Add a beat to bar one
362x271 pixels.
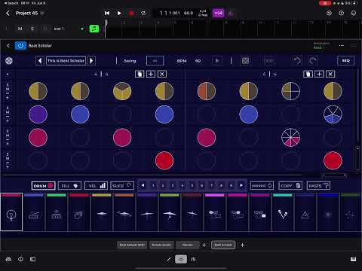[x=151, y=74]
